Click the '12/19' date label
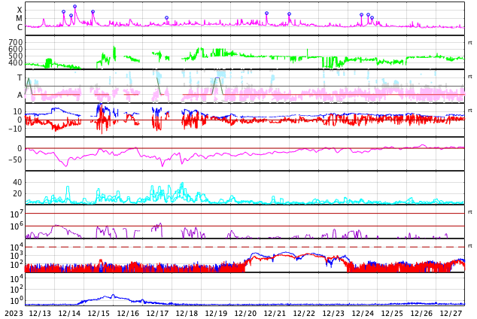 coord(216,314)
